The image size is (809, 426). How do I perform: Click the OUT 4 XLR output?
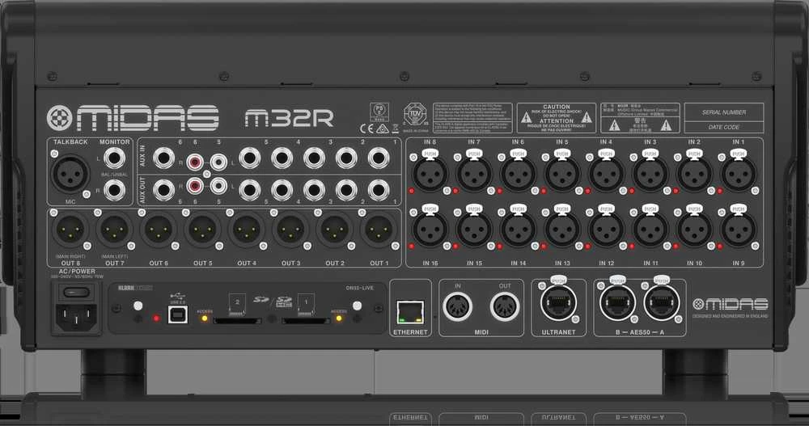[x=247, y=230]
